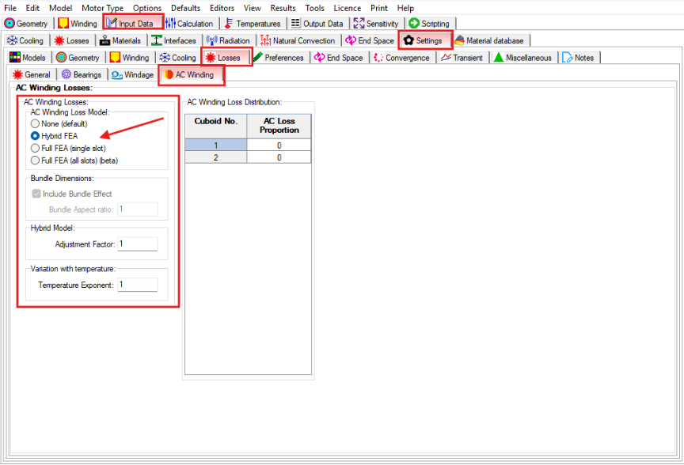Select None (default) loss model
The image size is (684, 465).
point(35,124)
